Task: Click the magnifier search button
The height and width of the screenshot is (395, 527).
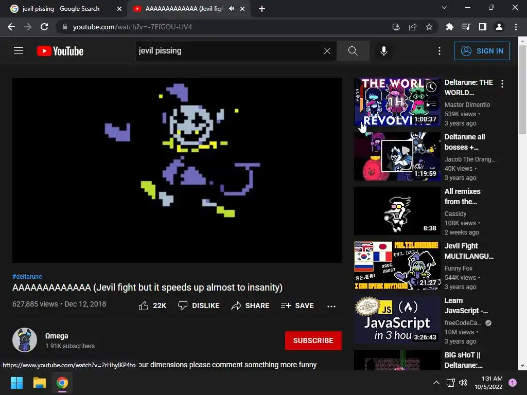Action: click(x=353, y=51)
